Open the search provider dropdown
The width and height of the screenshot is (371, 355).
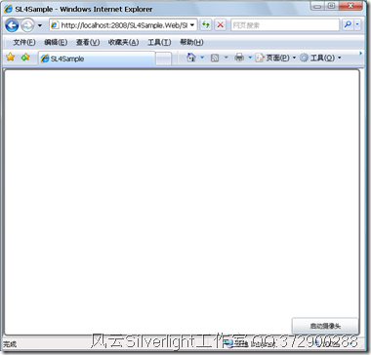click(x=357, y=24)
